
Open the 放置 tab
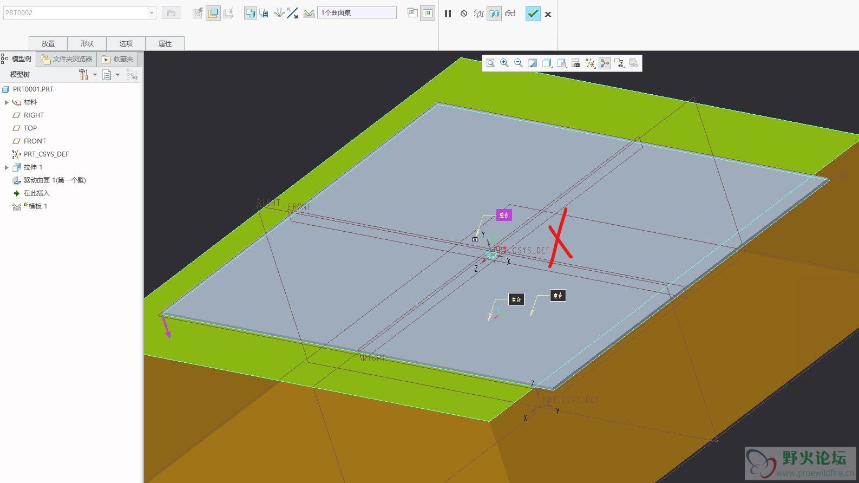[48, 43]
